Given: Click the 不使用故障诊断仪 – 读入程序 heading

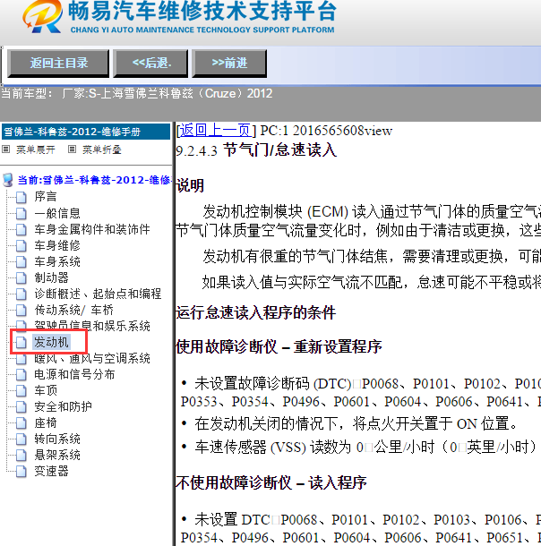Looking at the screenshot, I should (271, 482).
